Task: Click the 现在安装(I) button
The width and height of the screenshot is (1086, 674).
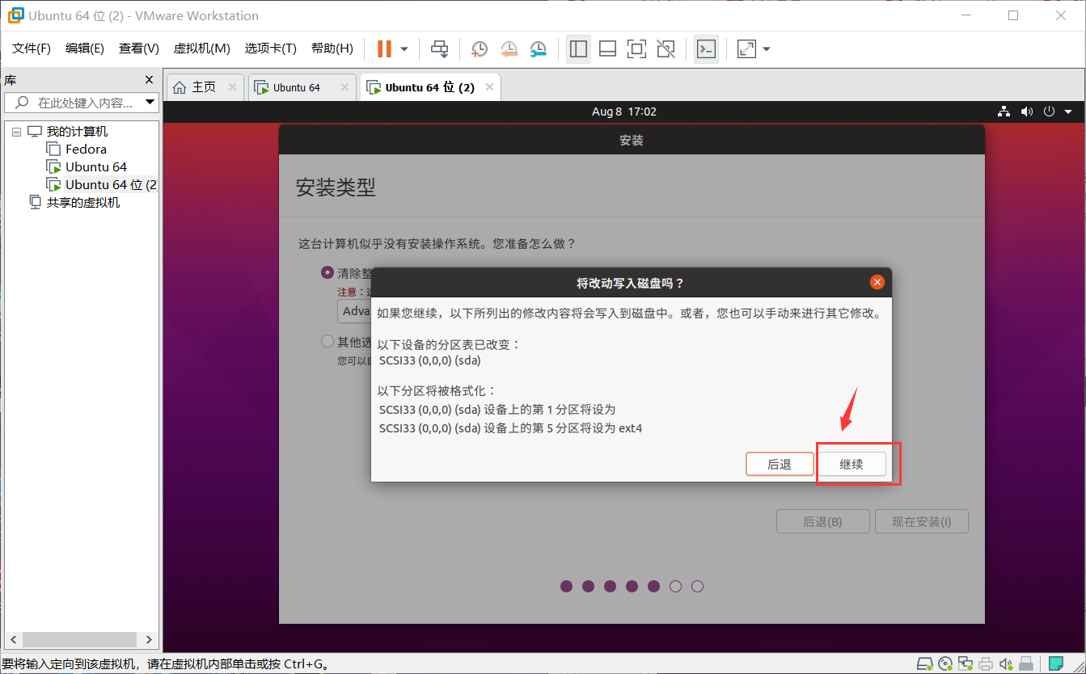Action: click(922, 521)
